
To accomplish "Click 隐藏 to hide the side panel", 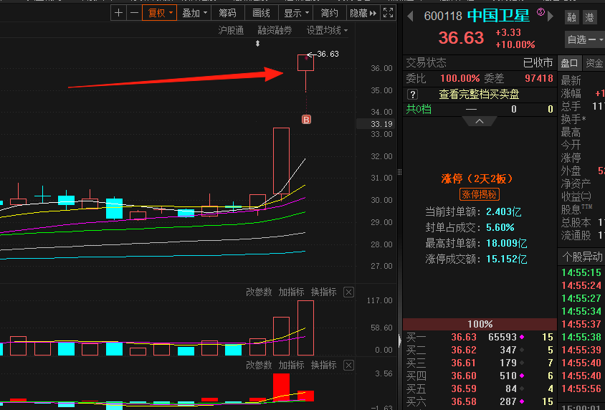I will click(363, 13).
